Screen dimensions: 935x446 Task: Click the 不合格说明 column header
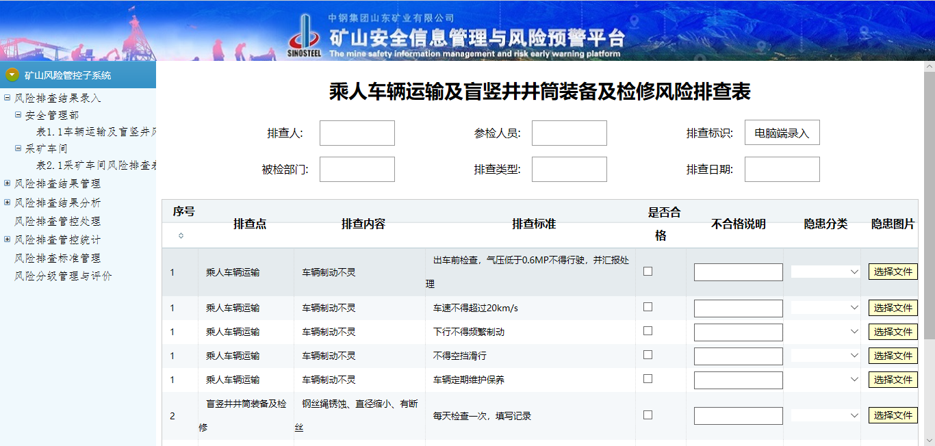click(739, 224)
